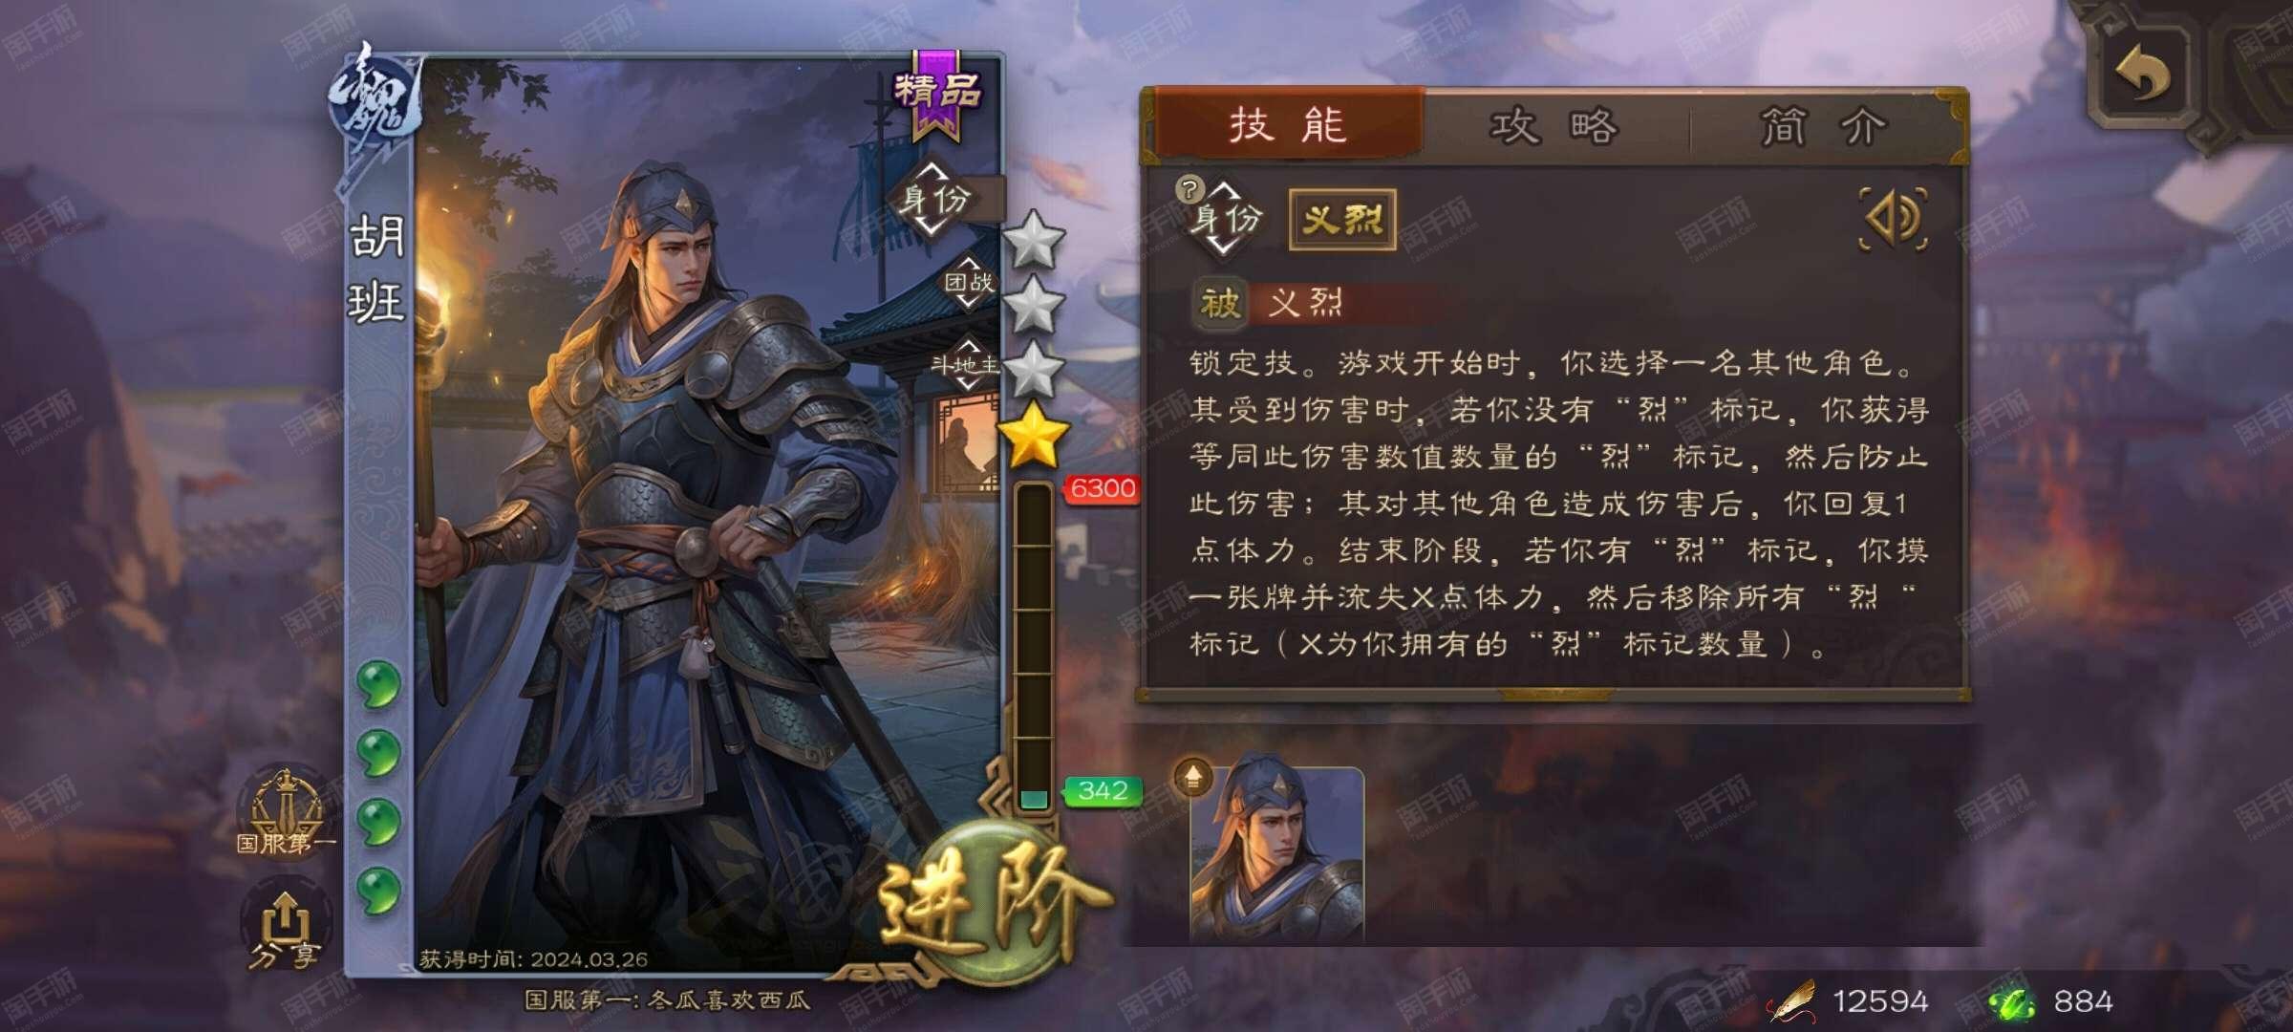Viewport: 2293px width, 1032px height.
Task: Toggle the 身份 mode selector on card
Action: (x=933, y=200)
